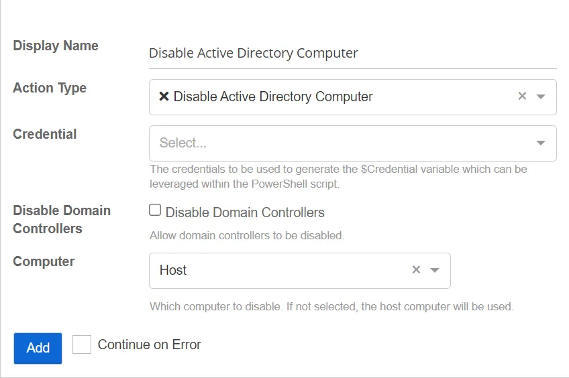Image resolution: width=569 pixels, height=378 pixels.
Task: Click the bold Disable Domain Controllers field label
Action: tap(62, 220)
